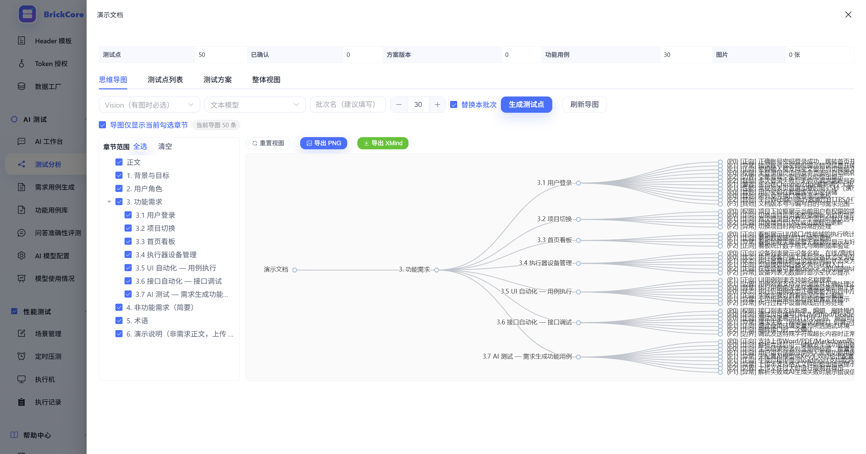Collapse the 3.6 接口自动化 mind-map node
Screen dimensions: 866x454
tap(578, 323)
